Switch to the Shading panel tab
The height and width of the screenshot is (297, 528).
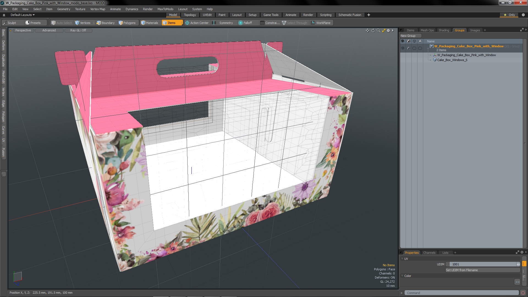(444, 30)
